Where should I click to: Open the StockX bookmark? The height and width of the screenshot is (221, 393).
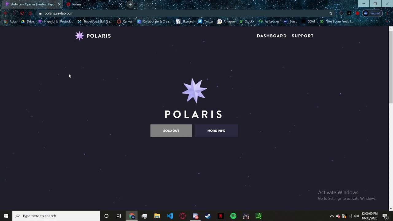[x=247, y=21]
